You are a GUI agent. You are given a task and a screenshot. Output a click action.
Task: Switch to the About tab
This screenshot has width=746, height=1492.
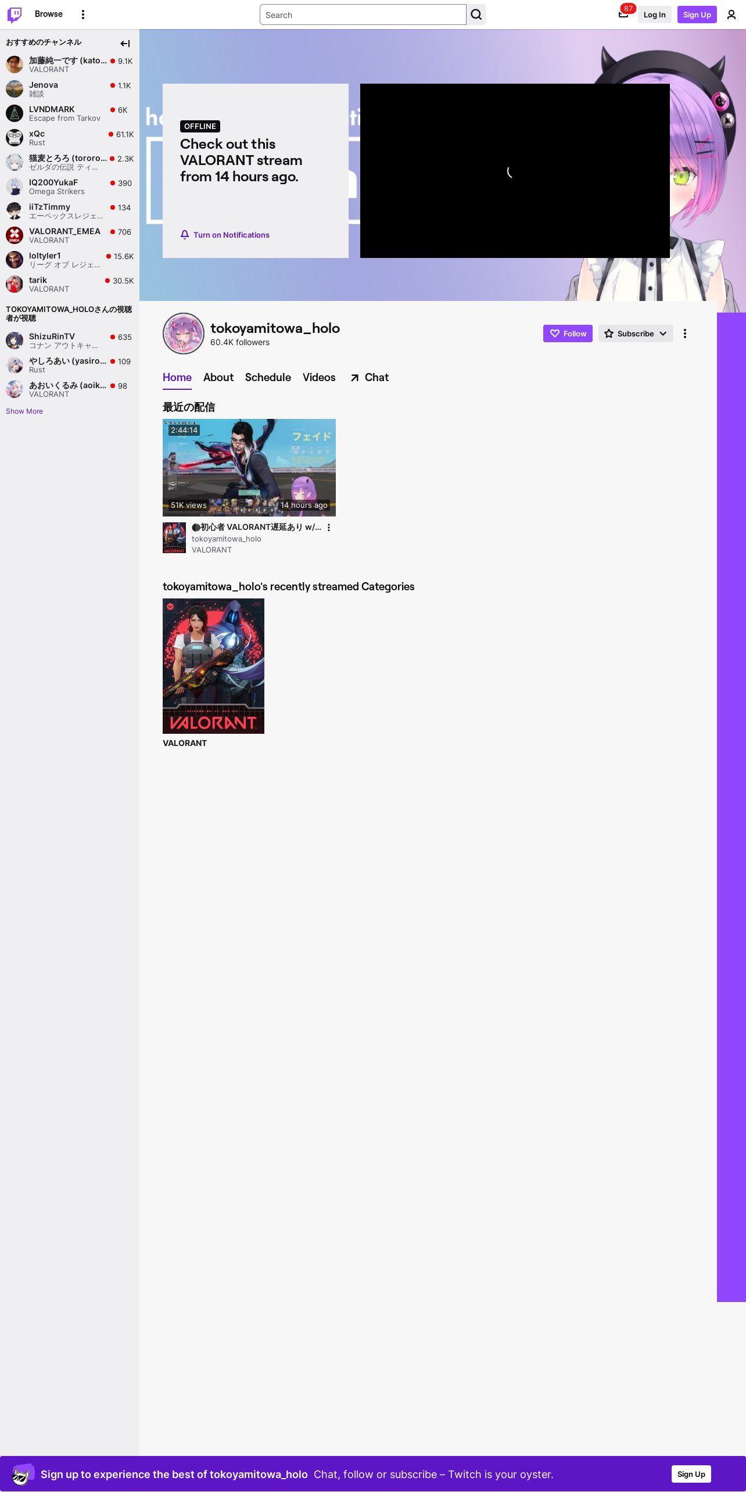[218, 378]
